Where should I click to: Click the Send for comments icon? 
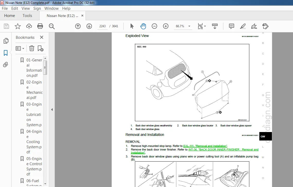265,26
